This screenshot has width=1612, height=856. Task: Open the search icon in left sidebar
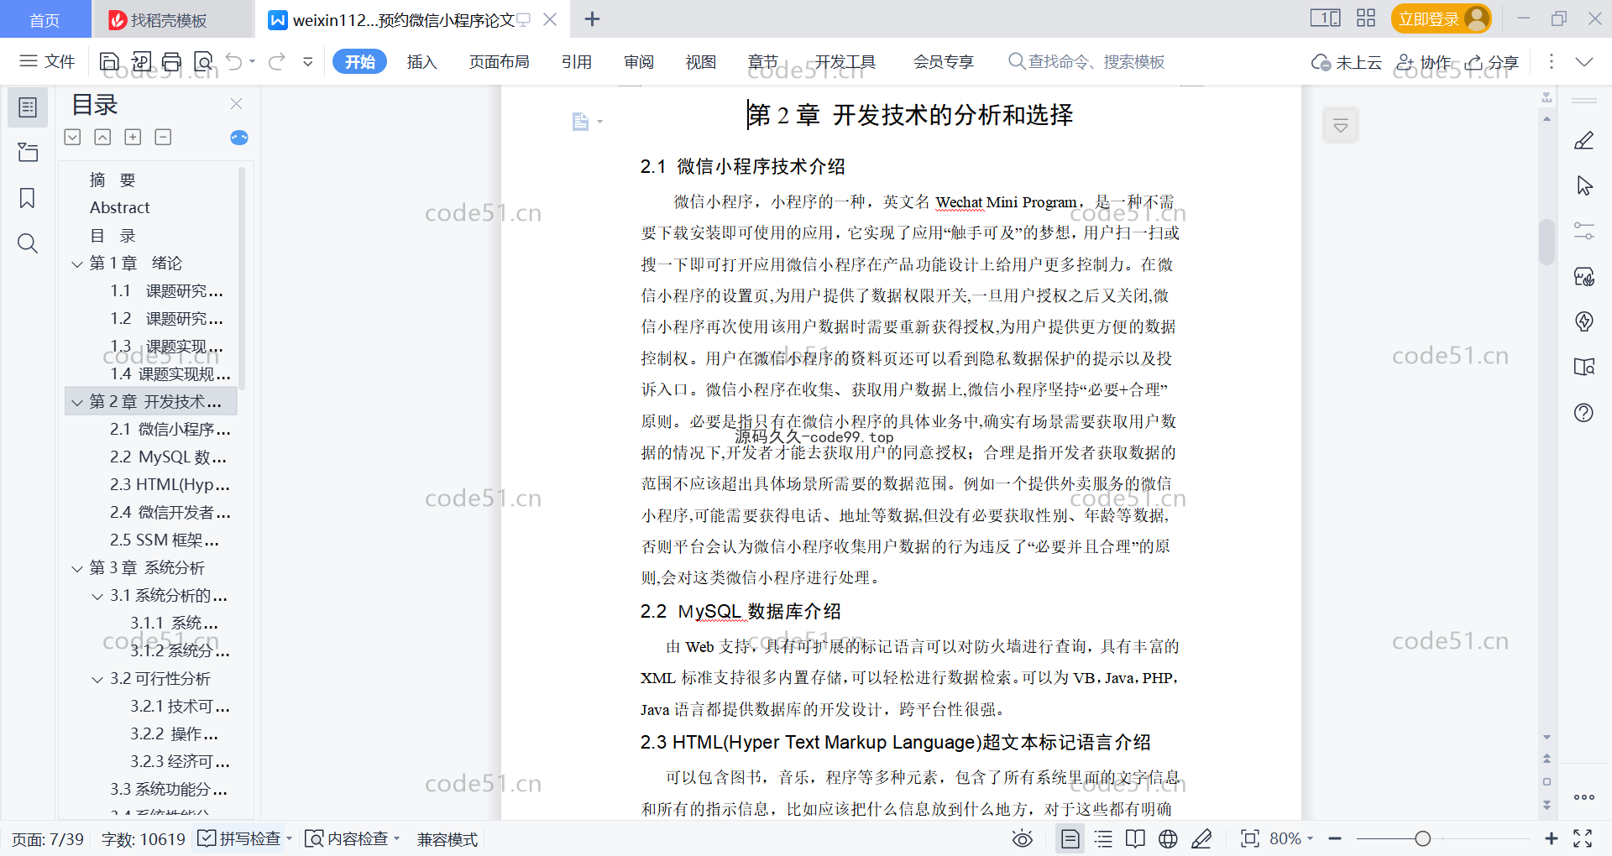(28, 243)
